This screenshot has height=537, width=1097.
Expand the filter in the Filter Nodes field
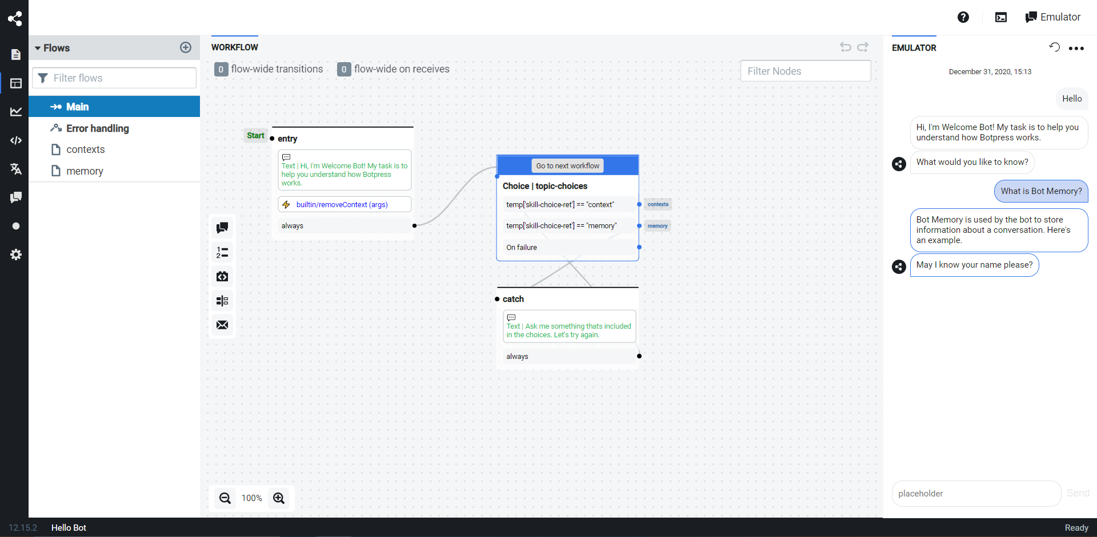805,71
